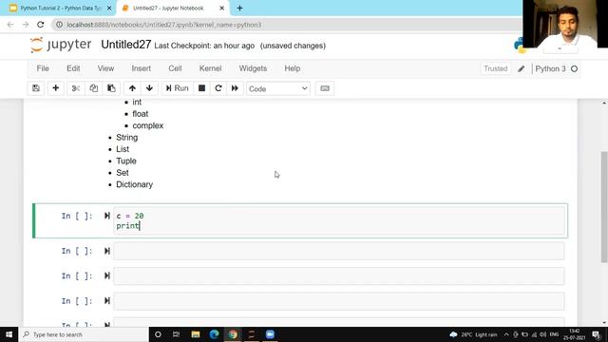Open the Edit menu
The image size is (608, 342).
coord(73,68)
